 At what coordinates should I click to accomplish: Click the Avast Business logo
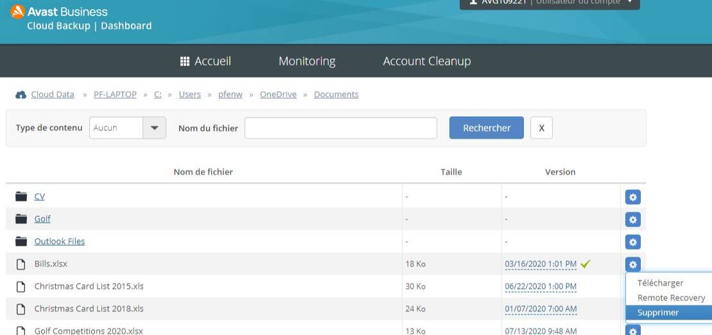point(18,12)
